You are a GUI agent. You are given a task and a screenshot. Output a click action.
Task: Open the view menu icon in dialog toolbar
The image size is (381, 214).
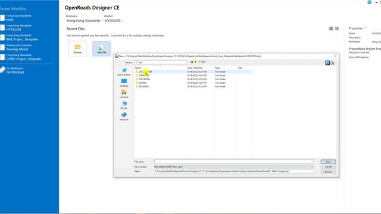(204, 62)
